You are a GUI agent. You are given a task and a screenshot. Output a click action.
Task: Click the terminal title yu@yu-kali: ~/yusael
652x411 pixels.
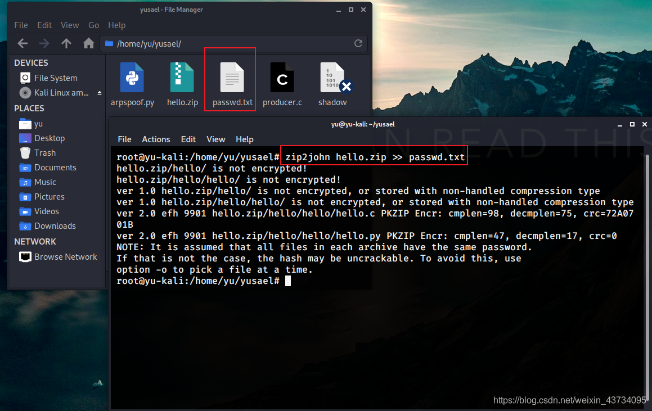tap(363, 124)
